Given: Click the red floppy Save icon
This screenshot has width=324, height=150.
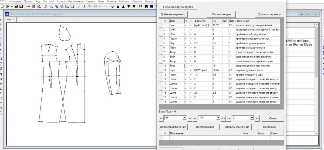Looking at the screenshot, I should click(x=21, y=6).
